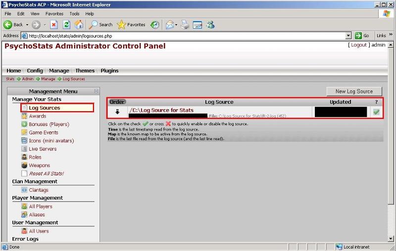
Task: Open the Edit menu
Action: point(21,14)
